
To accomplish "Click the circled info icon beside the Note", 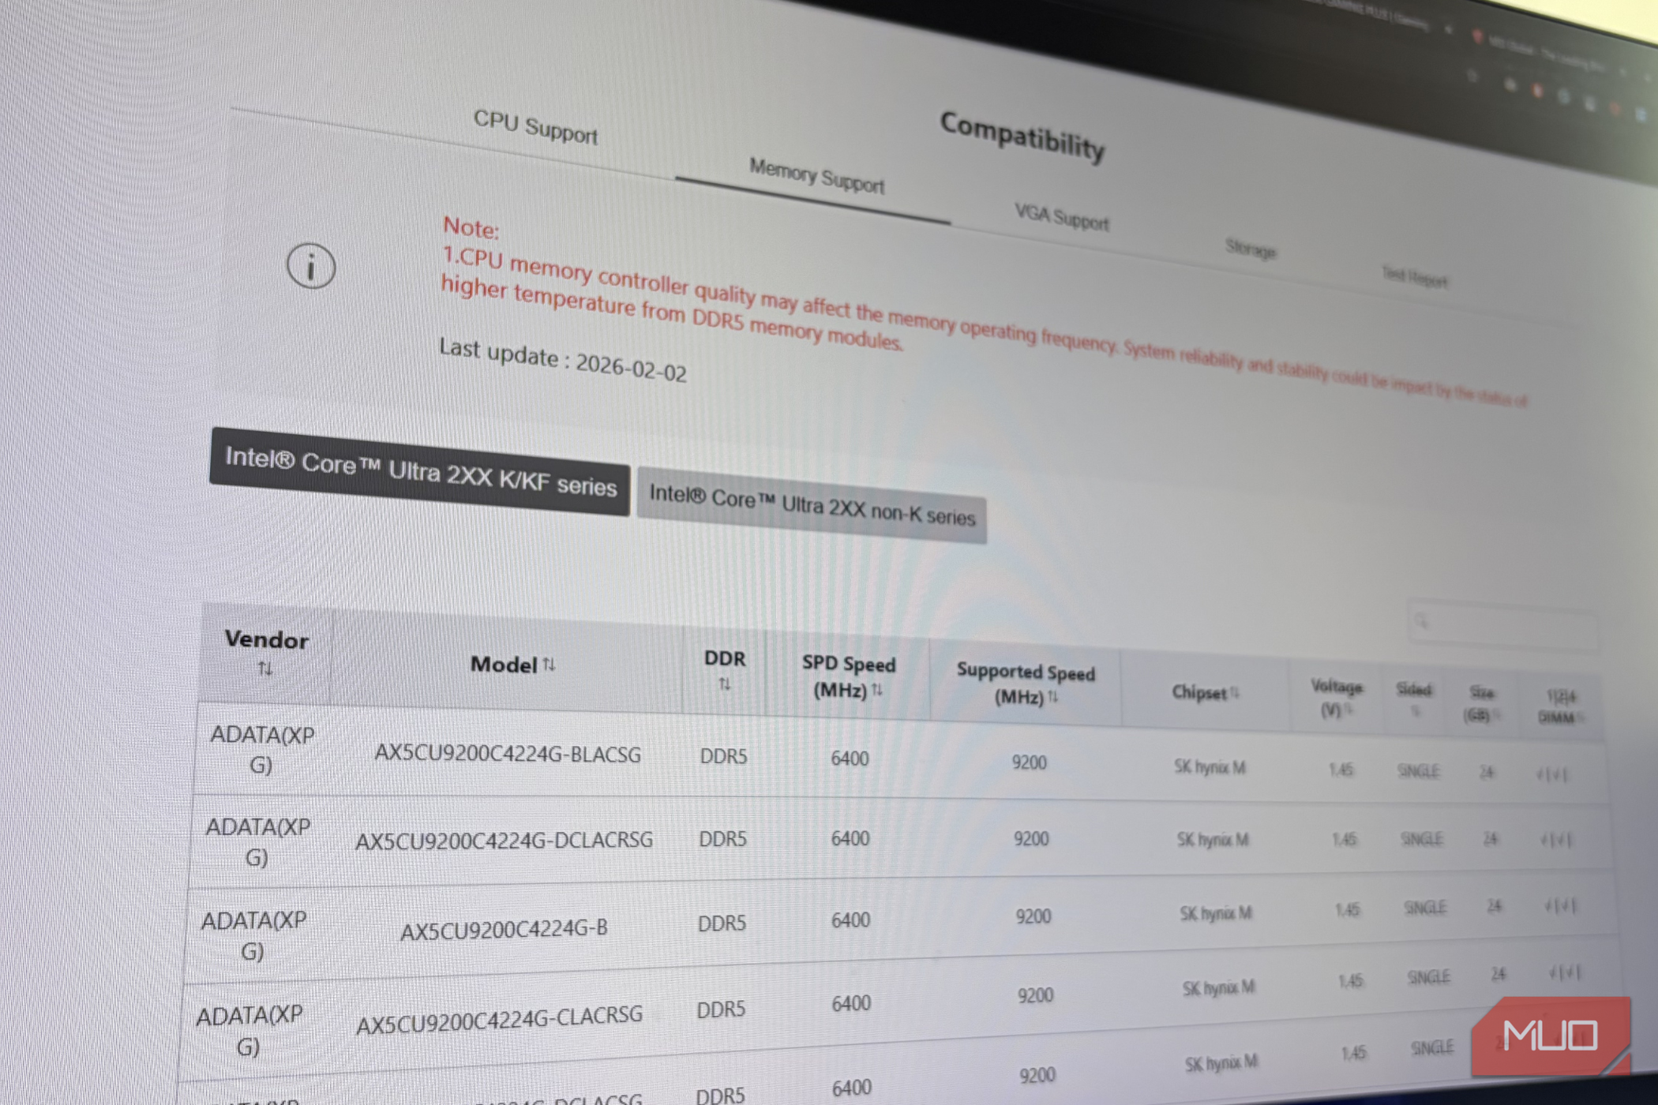I will (310, 266).
